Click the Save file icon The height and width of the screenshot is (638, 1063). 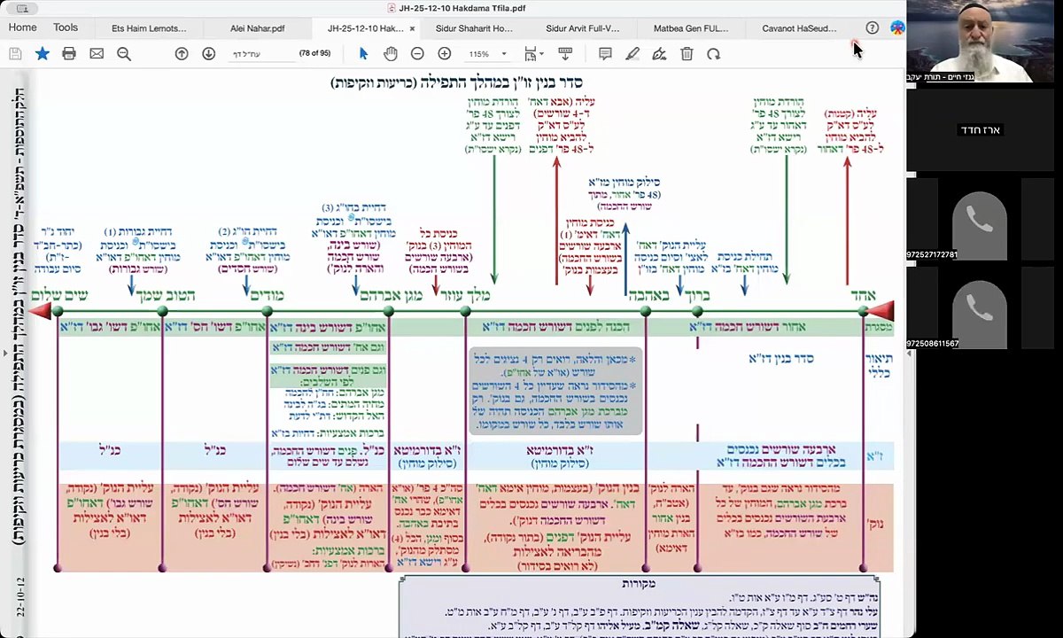tap(15, 54)
